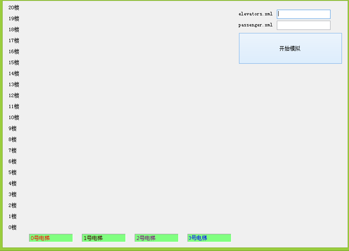The image size is (349, 251).
Task: Click the 14楼 floor label
Action: tap(14, 73)
